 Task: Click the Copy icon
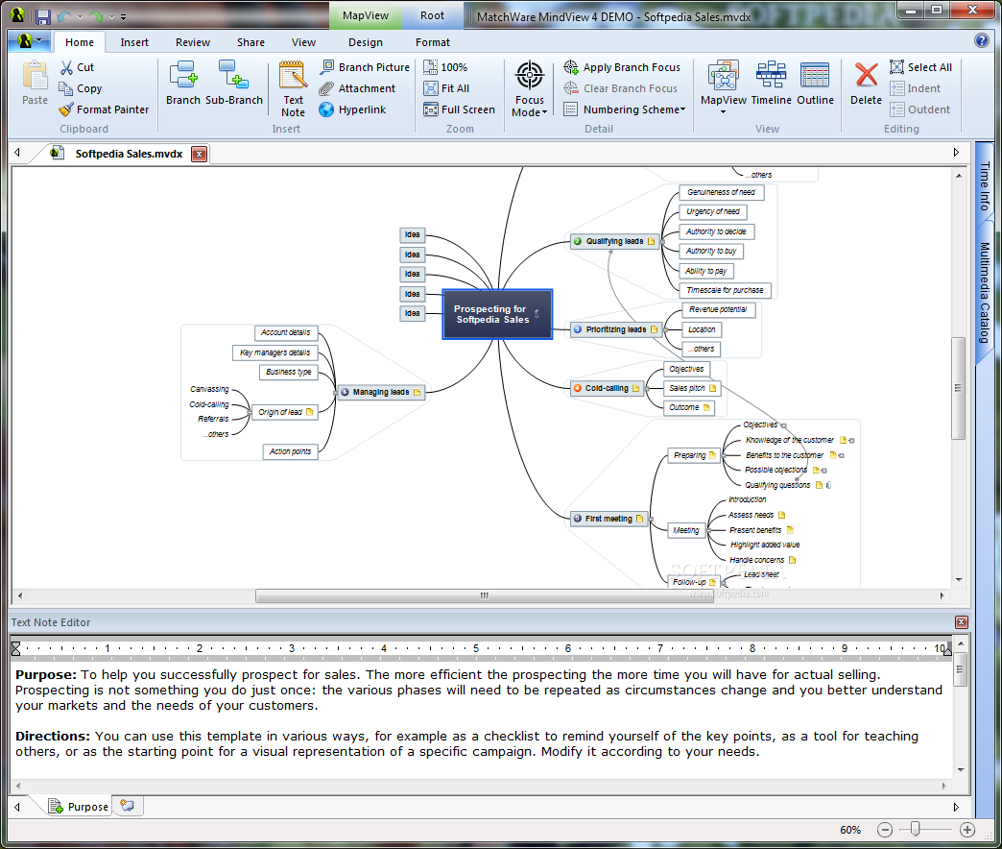click(66, 88)
